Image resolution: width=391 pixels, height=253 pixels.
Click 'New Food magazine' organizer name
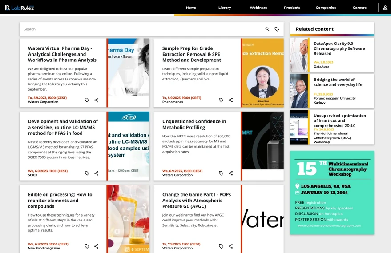tap(44, 248)
